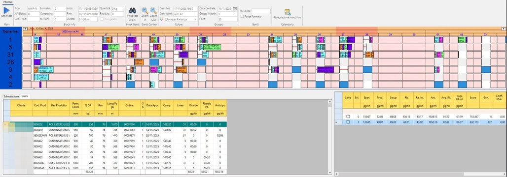Sort by Ordine column header
507x177 pixels.
pos(129,105)
